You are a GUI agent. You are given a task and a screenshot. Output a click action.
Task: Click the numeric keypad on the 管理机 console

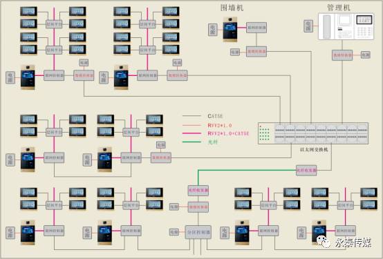[x=364, y=32]
